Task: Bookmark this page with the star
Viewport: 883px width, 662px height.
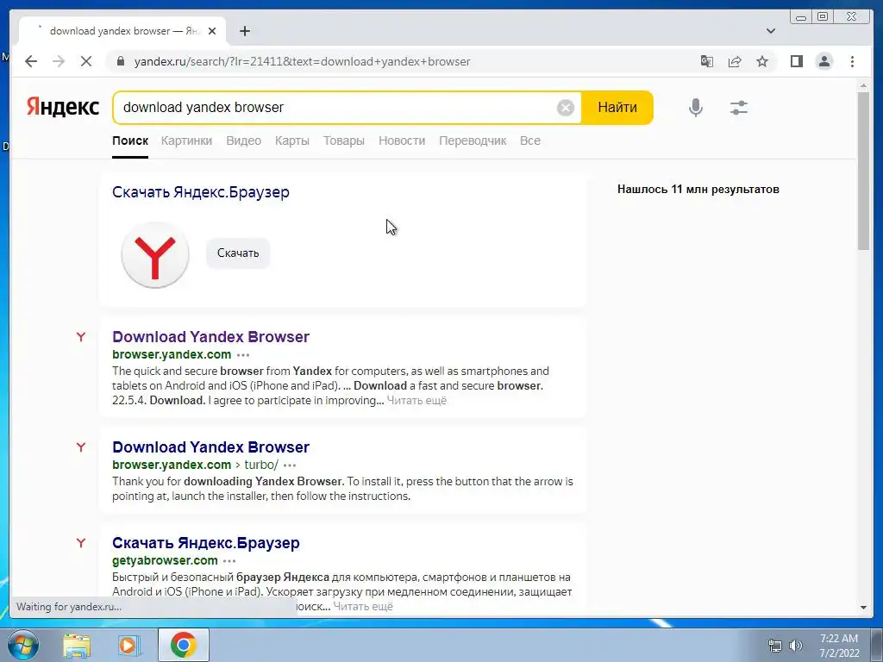Action: coord(762,61)
